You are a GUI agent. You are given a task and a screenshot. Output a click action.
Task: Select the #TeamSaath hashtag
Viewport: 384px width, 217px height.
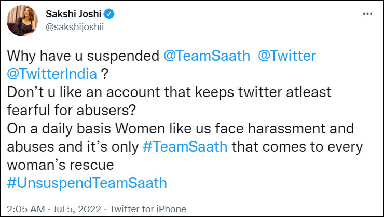[x=184, y=146]
